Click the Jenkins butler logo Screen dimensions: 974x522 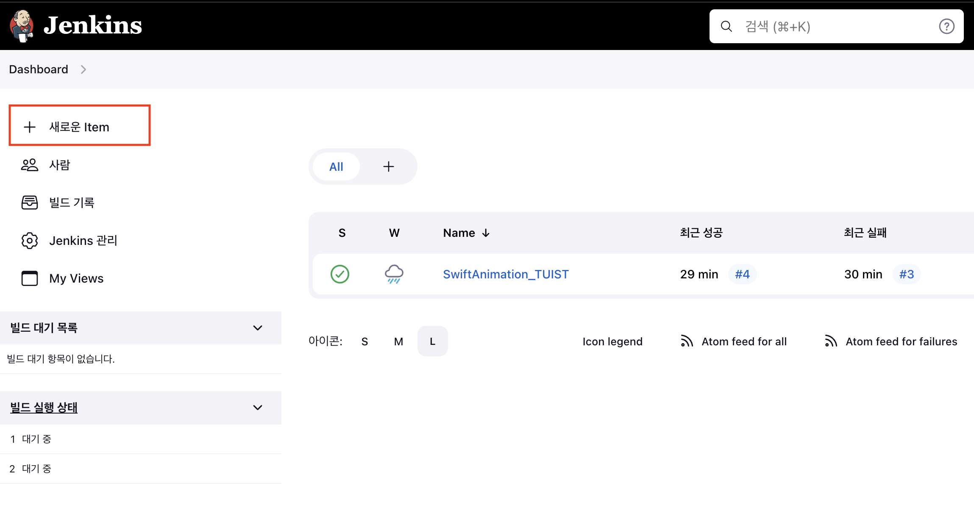pos(22,25)
